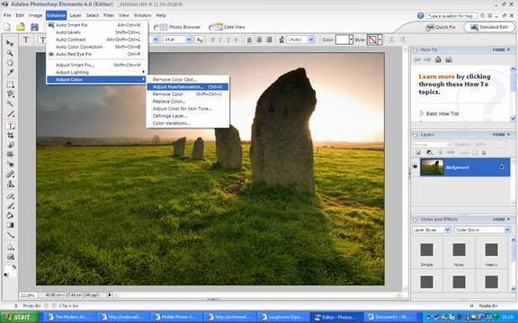The width and height of the screenshot is (518, 323).
Task: Create adjustment layer from Layers panel icon
Action: [430, 153]
